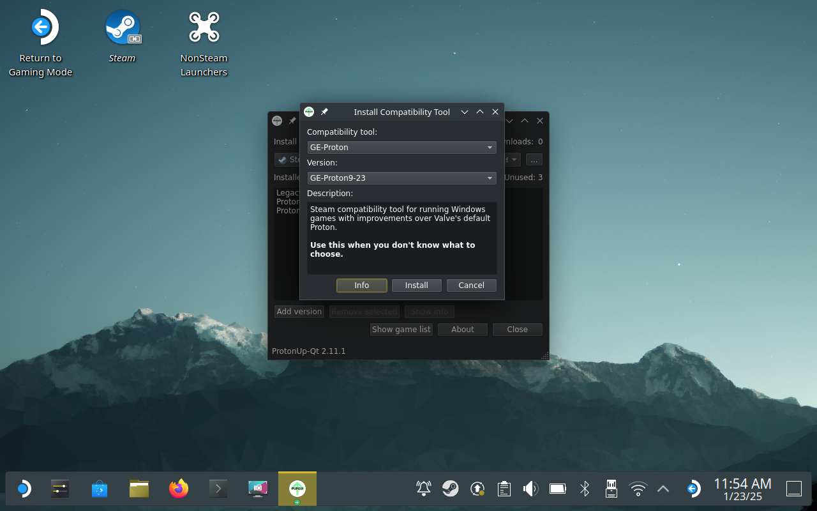Click the ProtonUp-Qt icon in dialog title bar
Image resolution: width=817 pixels, height=511 pixels.
[x=309, y=112]
